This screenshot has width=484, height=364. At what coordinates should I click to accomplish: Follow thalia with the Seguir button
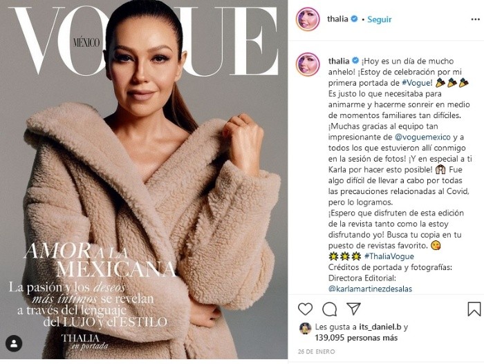tap(380, 19)
